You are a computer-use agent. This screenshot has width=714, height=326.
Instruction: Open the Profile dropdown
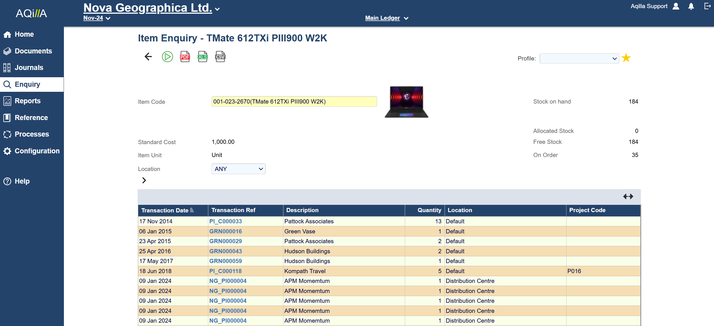click(579, 58)
